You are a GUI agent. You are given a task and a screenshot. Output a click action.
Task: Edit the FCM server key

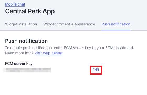(96, 70)
